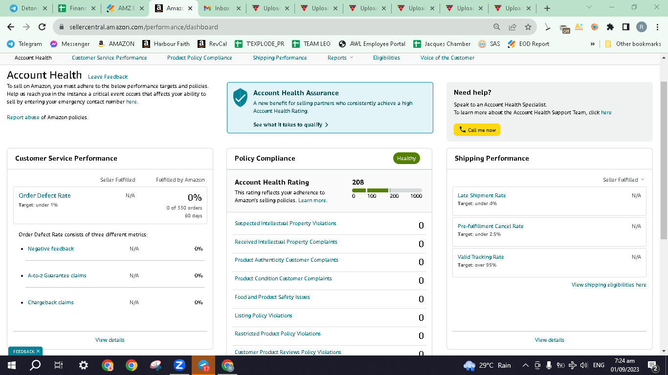The height and width of the screenshot is (375, 668).
Task: Open the SAS bookmark
Action: pyautogui.click(x=489, y=44)
